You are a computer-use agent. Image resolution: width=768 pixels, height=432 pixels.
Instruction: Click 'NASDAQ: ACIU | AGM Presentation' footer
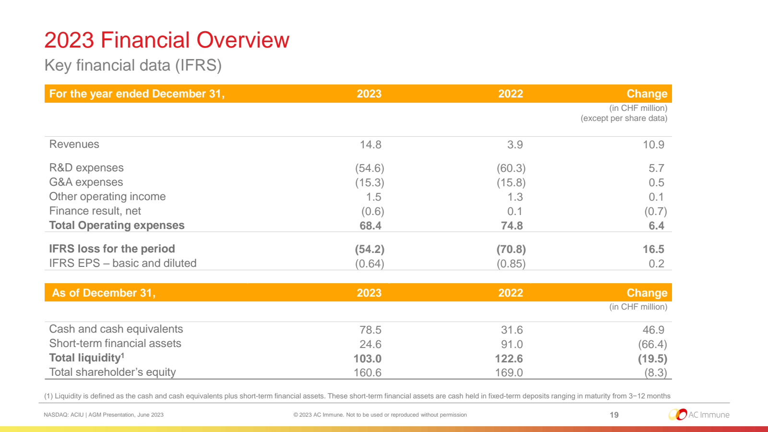tap(104, 415)
